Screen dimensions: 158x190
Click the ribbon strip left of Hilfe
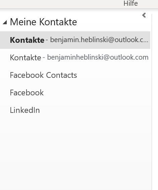tap(61, 4)
